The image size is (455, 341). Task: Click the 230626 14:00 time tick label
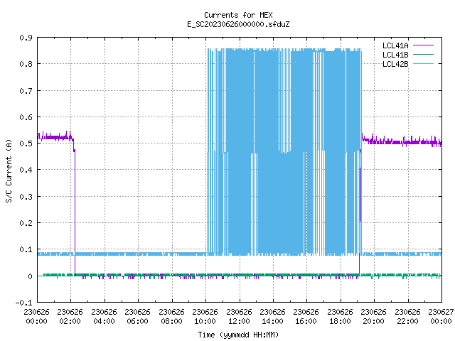point(272,317)
